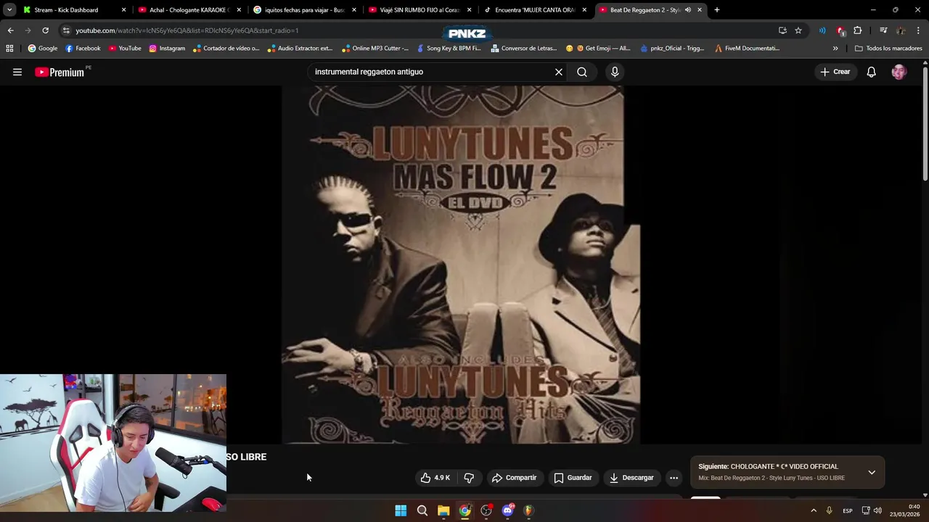Dislike the video
929x522 pixels.
click(469, 478)
